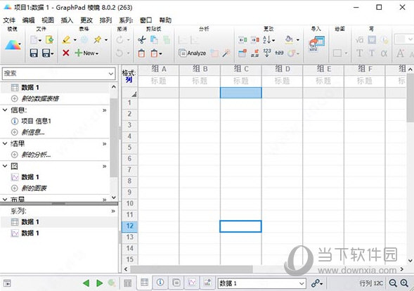
Task: Click the rectangle draw tool icon
Action: click(337, 53)
